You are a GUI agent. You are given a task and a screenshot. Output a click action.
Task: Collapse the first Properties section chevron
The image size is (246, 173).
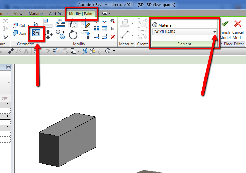pos(7,105)
